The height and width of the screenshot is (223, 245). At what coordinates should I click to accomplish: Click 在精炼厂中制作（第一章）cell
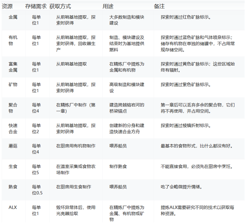[x=76, y=108]
